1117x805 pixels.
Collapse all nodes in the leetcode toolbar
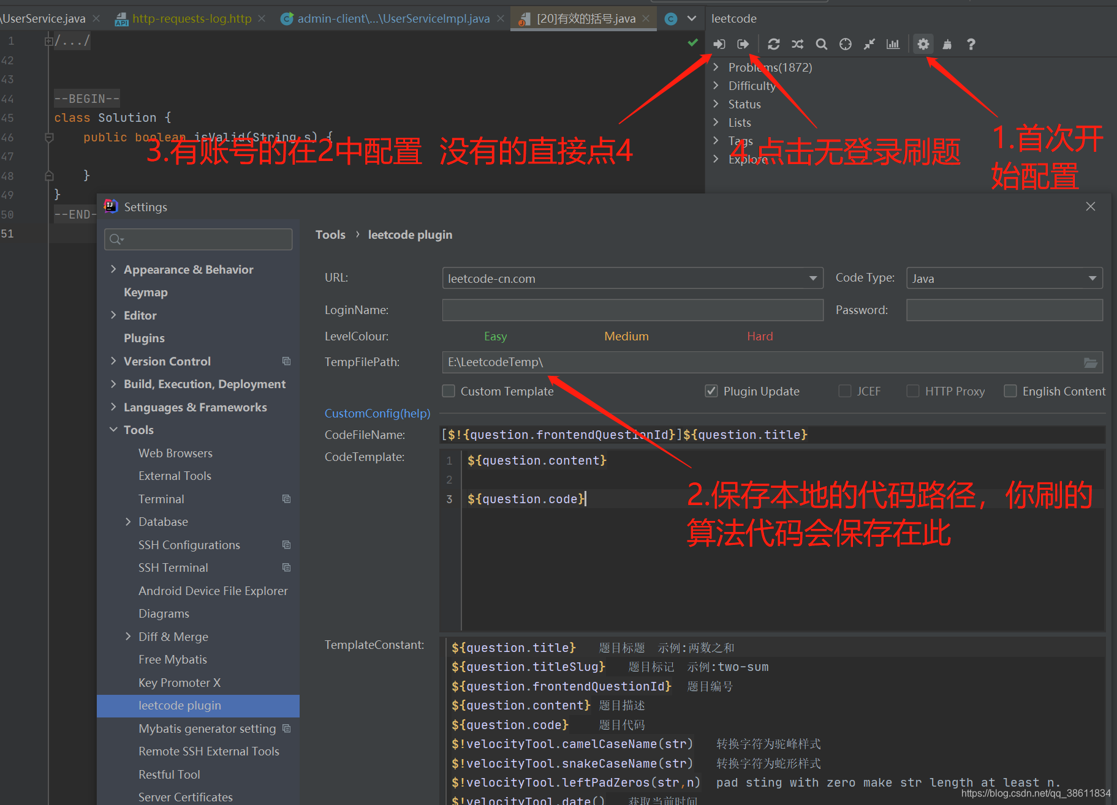[x=869, y=44]
